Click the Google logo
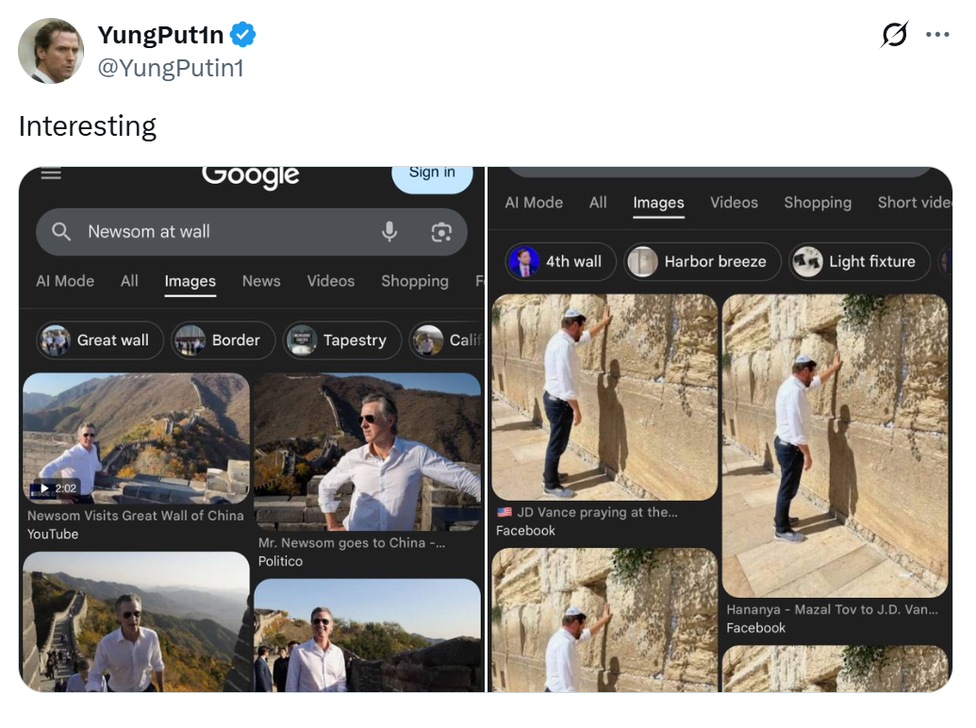The height and width of the screenshot is (728, 976). point(250,176)
